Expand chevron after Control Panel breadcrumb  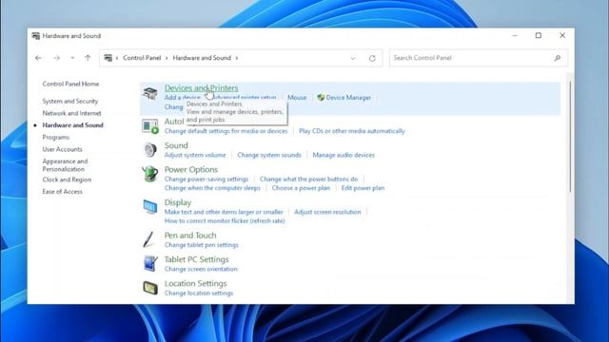(167, 58)
